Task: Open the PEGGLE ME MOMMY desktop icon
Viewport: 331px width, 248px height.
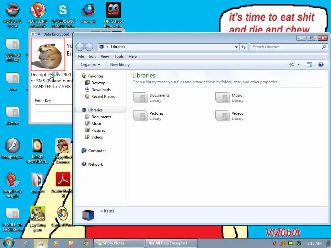Action: click(x=37, y=15)
